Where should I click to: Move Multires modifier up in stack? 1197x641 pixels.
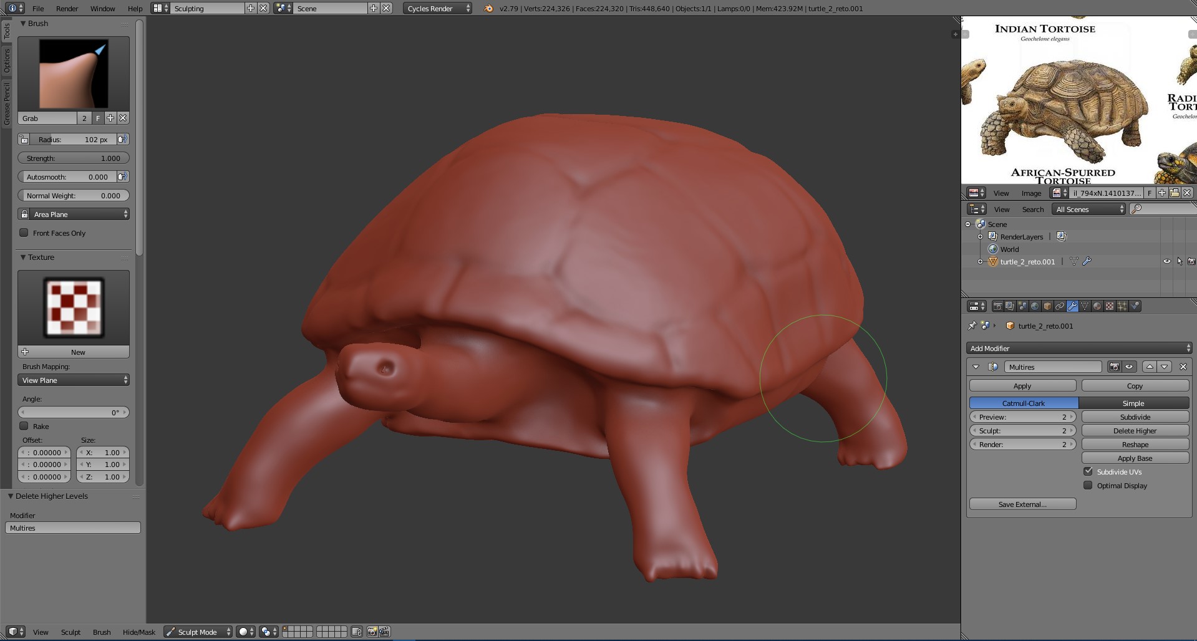[x=1150, y=367]
